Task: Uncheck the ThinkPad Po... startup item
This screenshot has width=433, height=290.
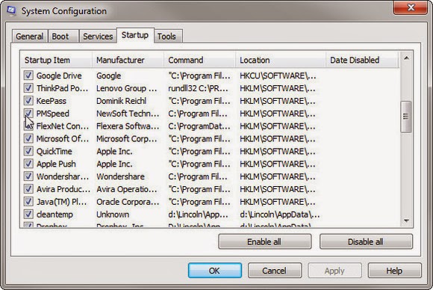Action: 28,88
